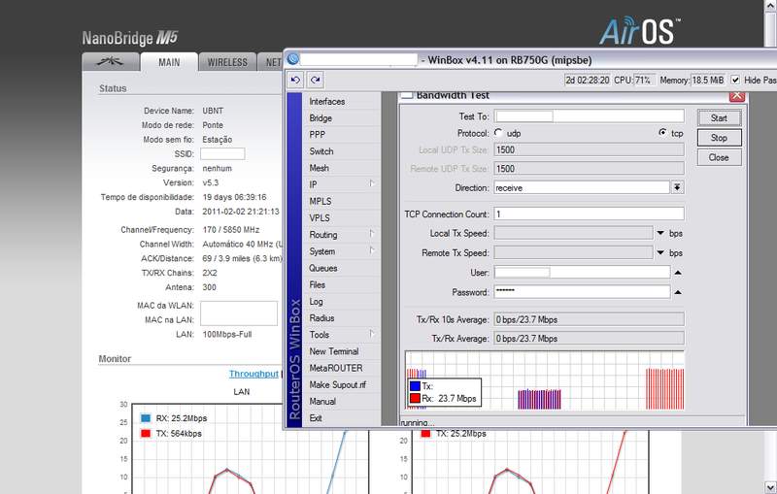
Task: Switch to the WIRELESS tab
Action: pyautogui.click(x=226, y=62)
